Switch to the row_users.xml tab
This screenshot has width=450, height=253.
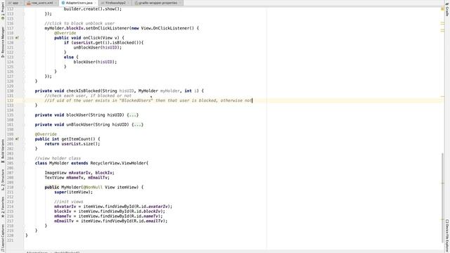[42, 3]
